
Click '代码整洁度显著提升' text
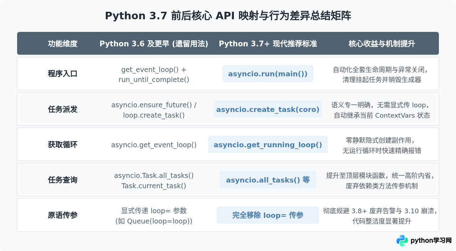(382, 221)
